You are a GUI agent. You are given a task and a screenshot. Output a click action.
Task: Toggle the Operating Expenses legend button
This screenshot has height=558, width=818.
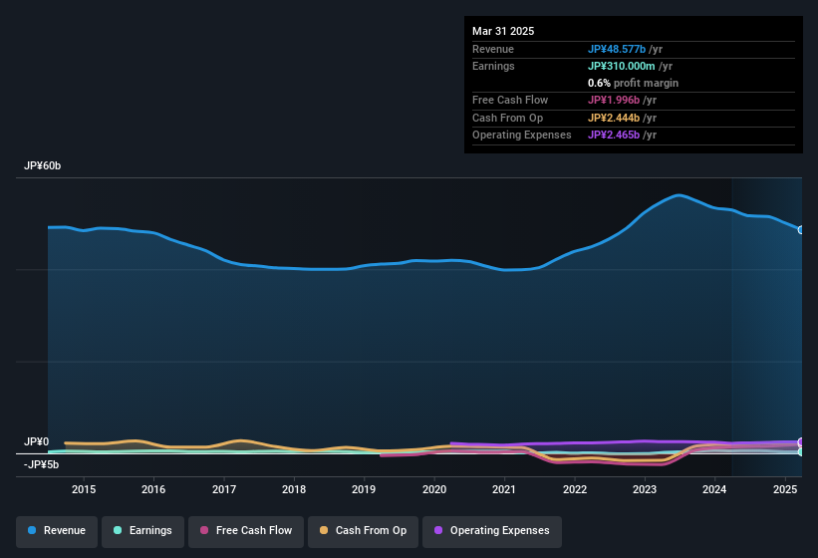click(x=491, y=531)
